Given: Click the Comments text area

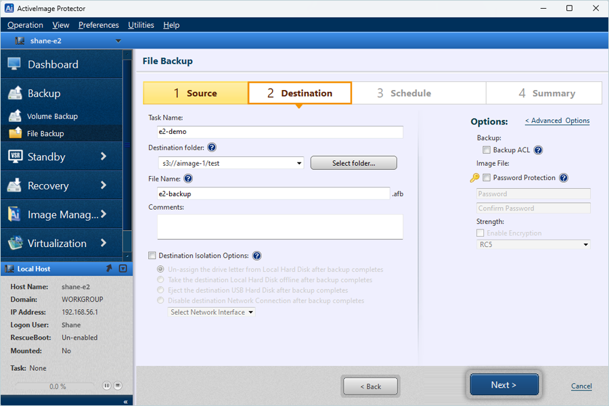Looking at the screenshot, I should click(280, 227).
